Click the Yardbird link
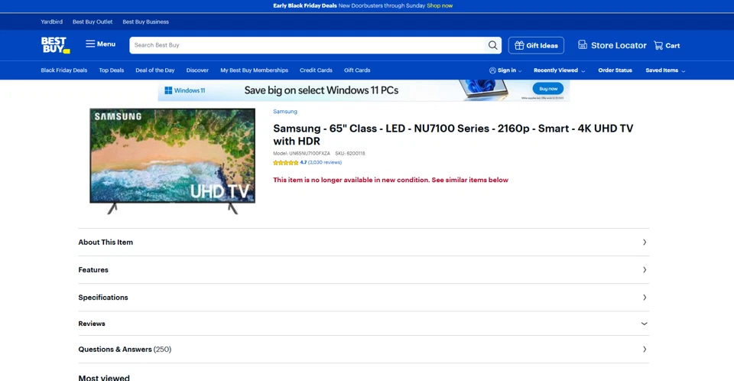 point(51,22)
